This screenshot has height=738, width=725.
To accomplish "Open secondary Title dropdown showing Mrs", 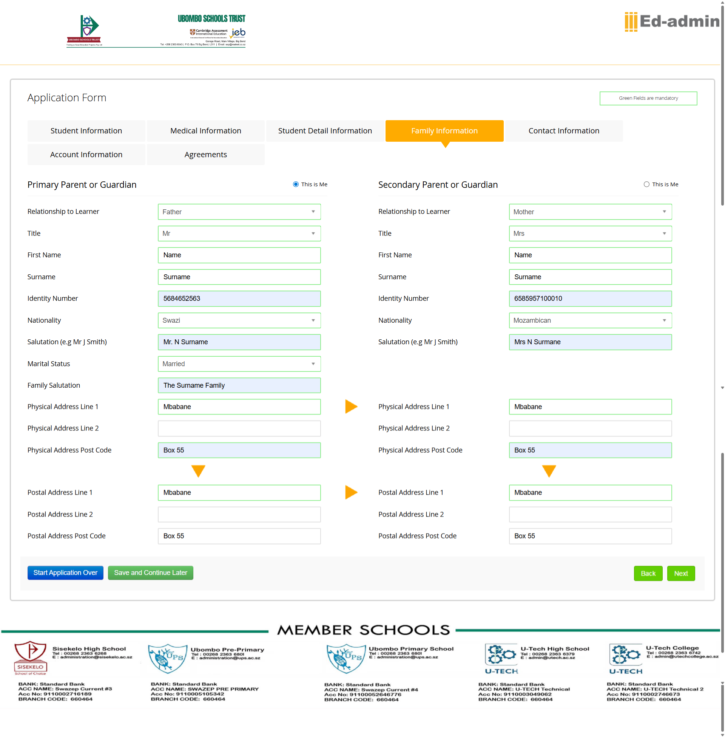I will click(x=590, y=234).
